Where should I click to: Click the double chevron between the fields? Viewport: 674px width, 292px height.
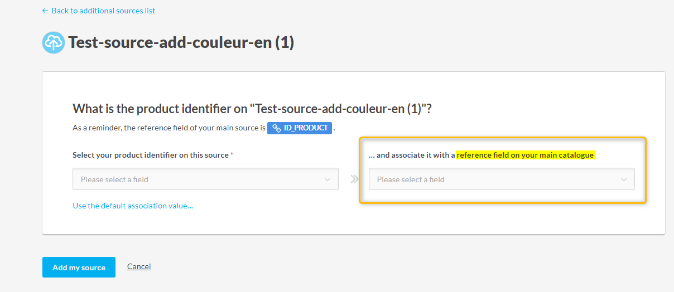[x=354, y=179]
